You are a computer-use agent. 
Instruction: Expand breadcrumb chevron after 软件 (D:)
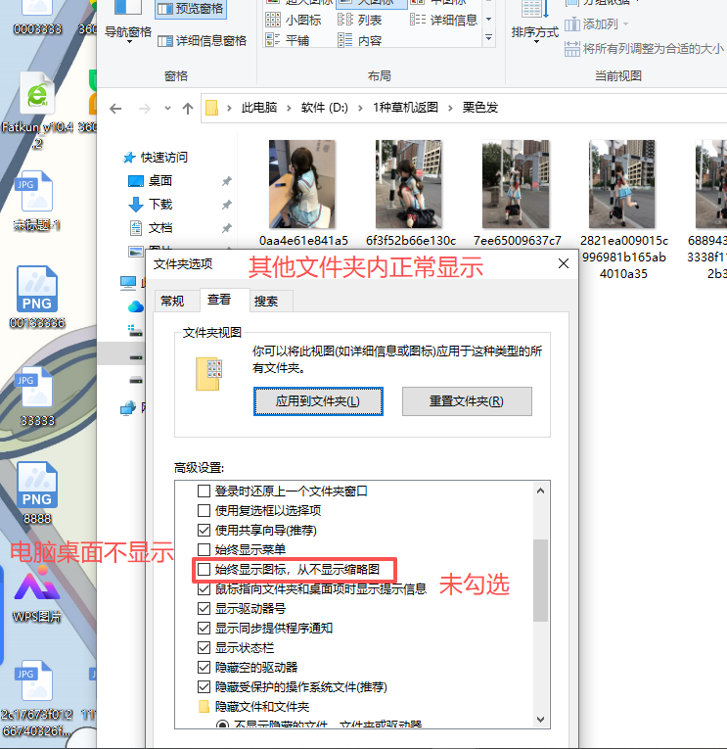click(360, 109)
